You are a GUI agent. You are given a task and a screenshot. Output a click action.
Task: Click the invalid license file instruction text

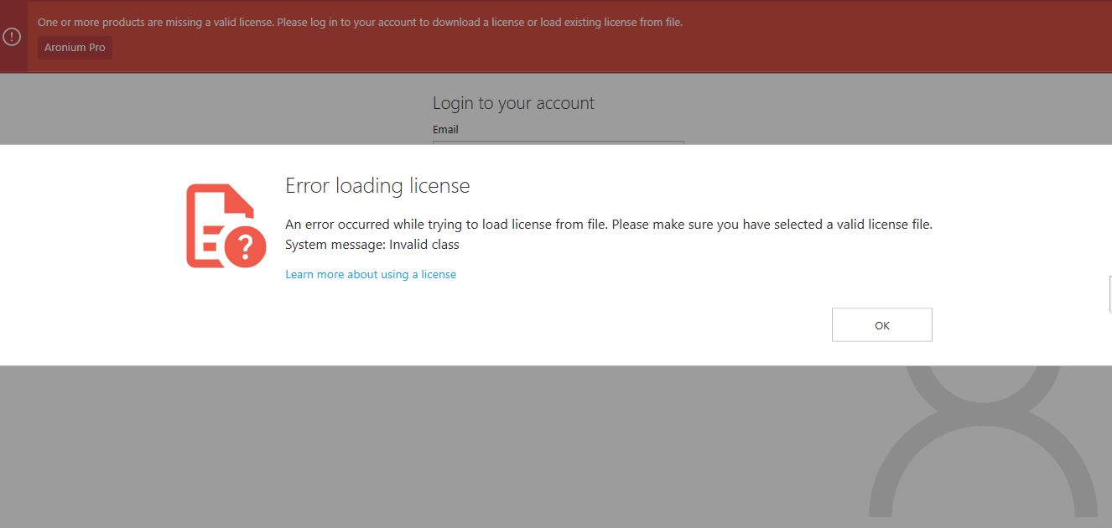[608, 224]
